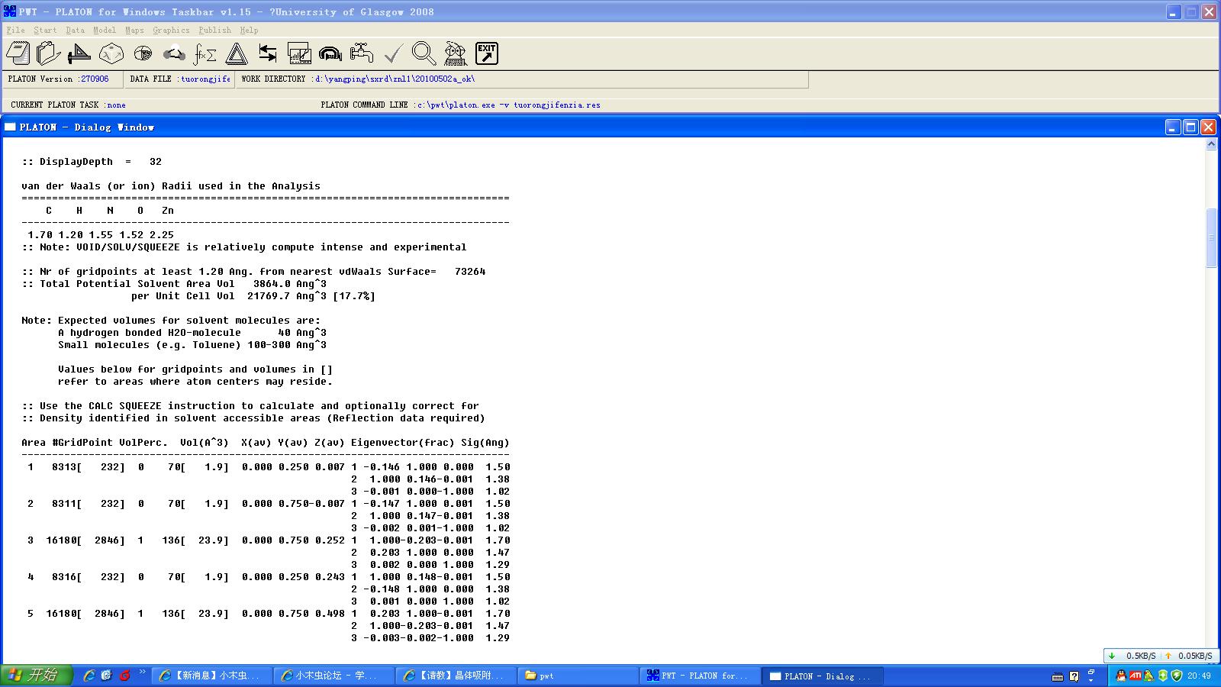
Task: Open the Graphics menu
Action: tap(171, 31)
